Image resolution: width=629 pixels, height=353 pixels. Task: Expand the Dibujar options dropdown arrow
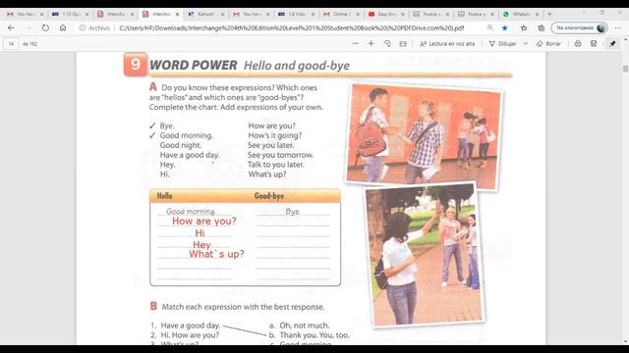526,43
